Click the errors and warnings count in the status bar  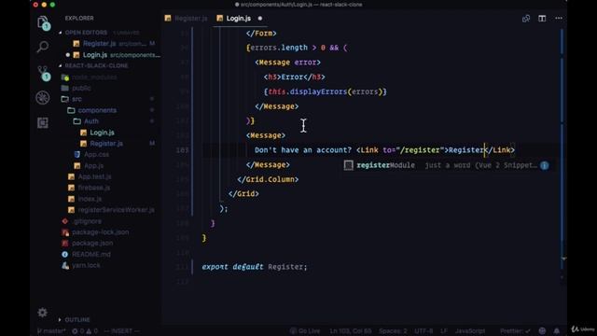(85, 331)
